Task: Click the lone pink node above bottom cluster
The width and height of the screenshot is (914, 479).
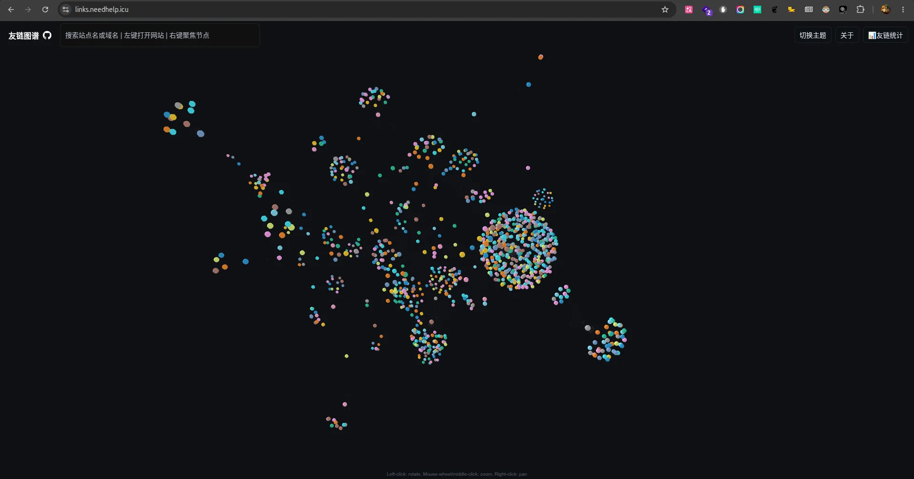Action: [345, 405]
